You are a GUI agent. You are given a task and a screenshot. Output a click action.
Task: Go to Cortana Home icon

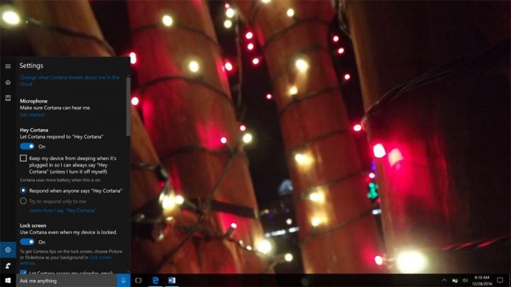8,82
